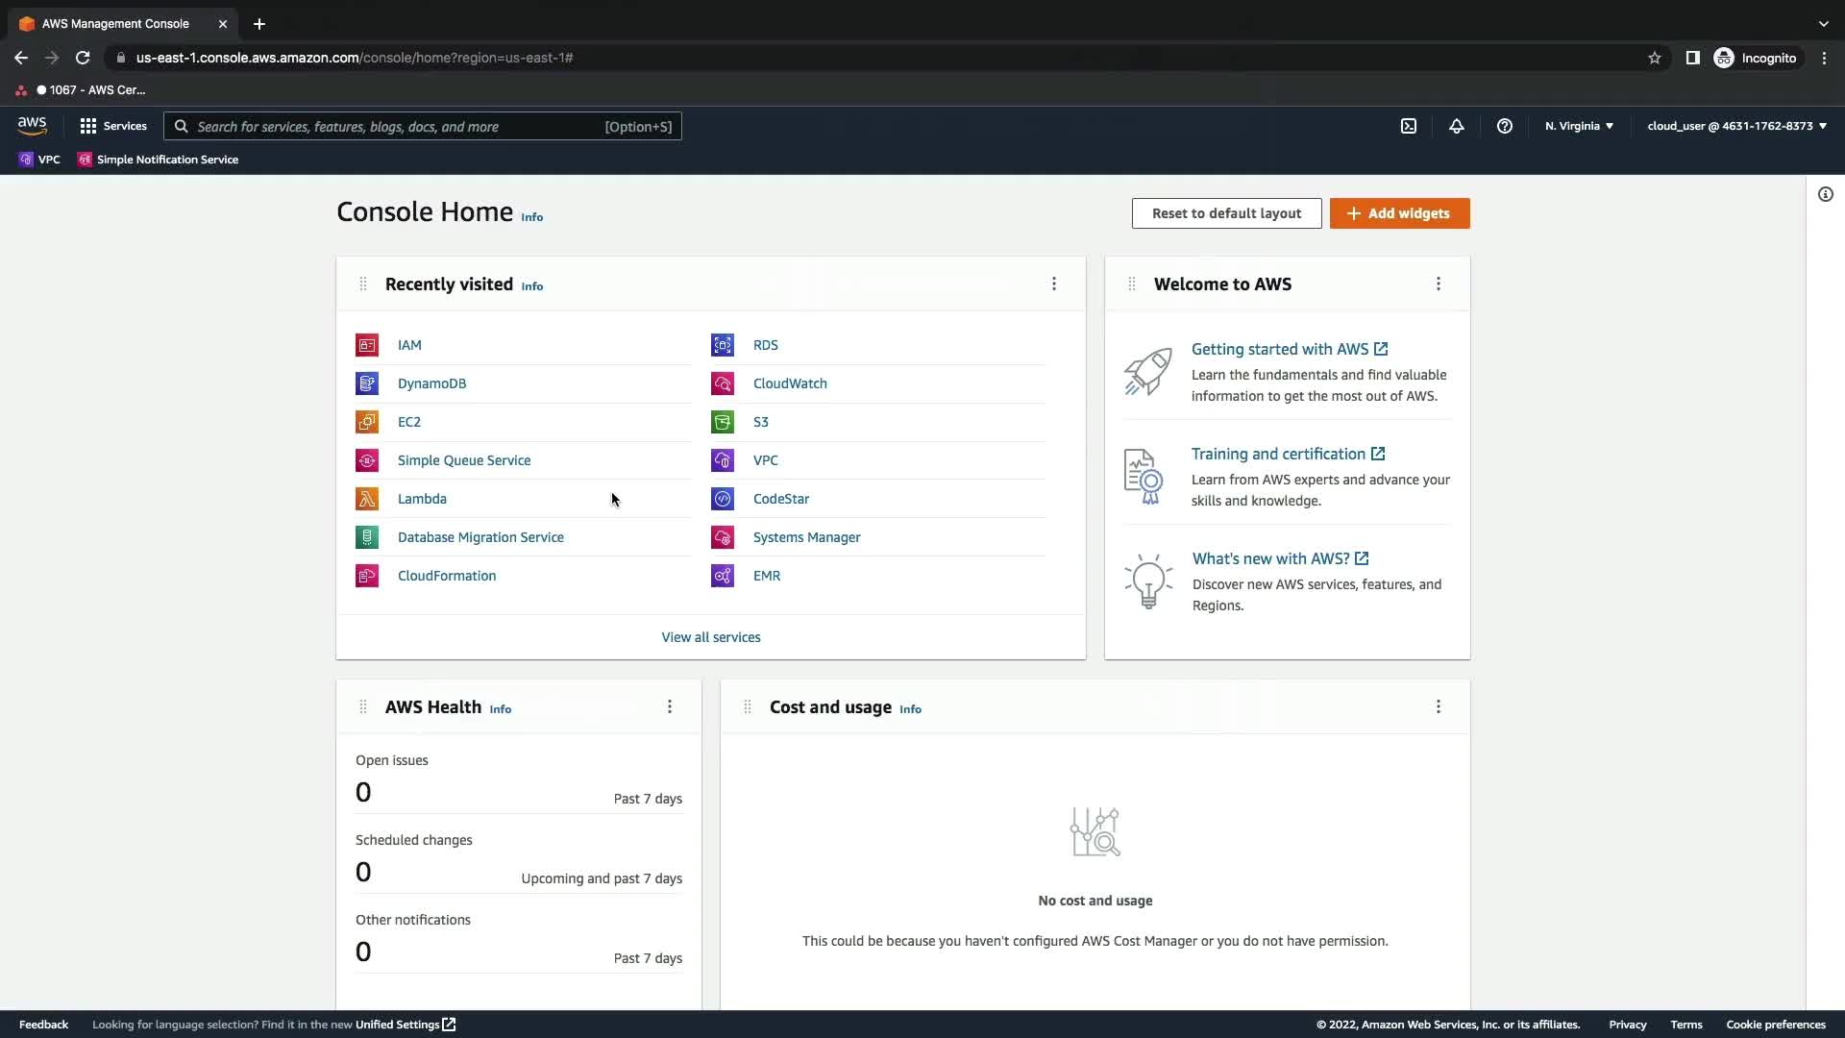Click the notifications bell icon
This screenshot has height=1038, width=1845.
(1457, 126)
